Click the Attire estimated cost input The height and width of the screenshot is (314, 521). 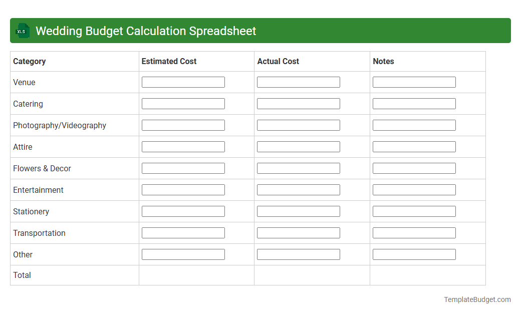point(183,146)
